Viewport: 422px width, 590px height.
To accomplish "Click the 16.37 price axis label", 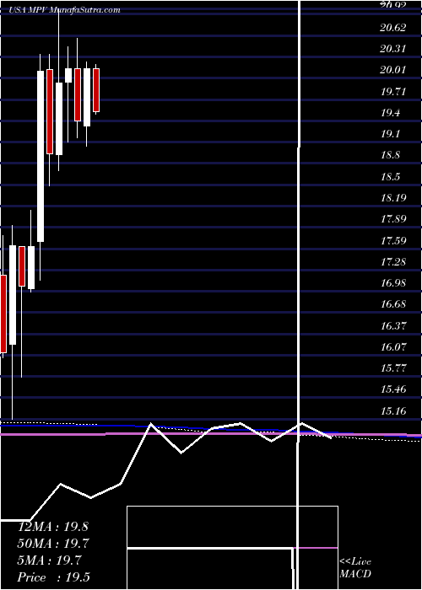I will coord(393,325).
